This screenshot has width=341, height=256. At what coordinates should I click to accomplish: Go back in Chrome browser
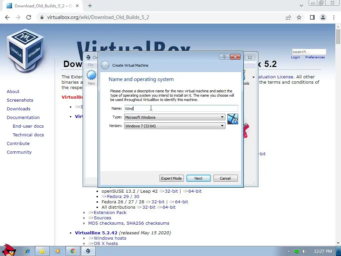[x=7, y=17]
